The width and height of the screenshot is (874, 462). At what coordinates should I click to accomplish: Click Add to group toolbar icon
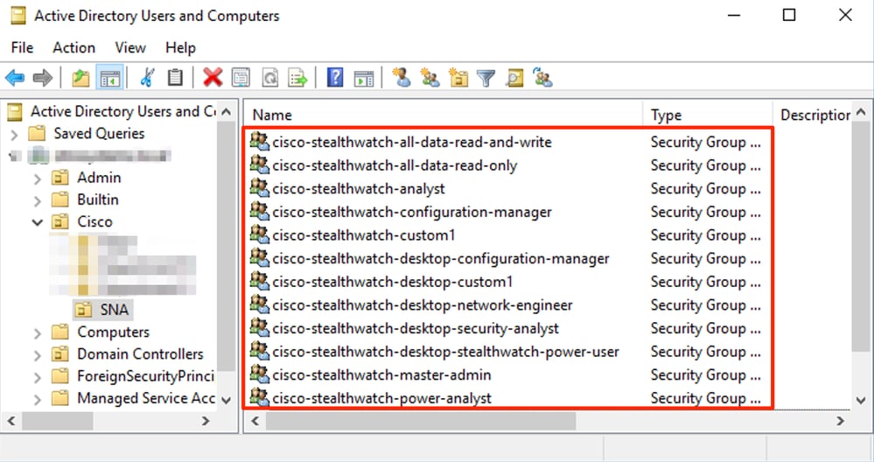coord(543,78)
